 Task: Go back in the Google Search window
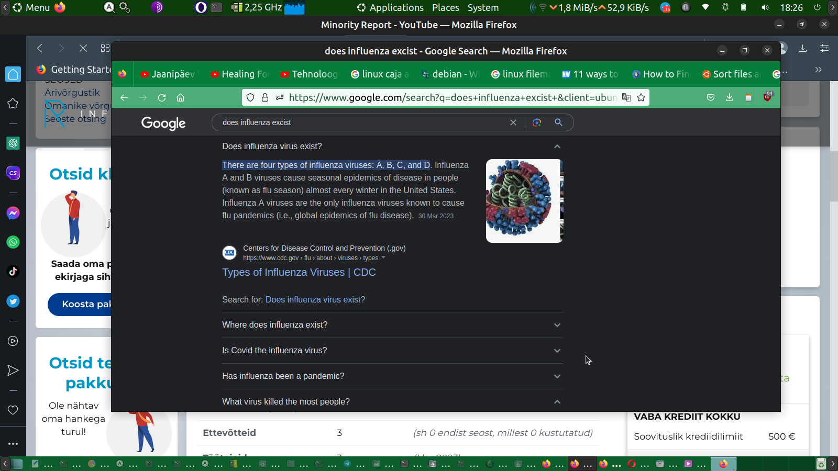(124, 98)
